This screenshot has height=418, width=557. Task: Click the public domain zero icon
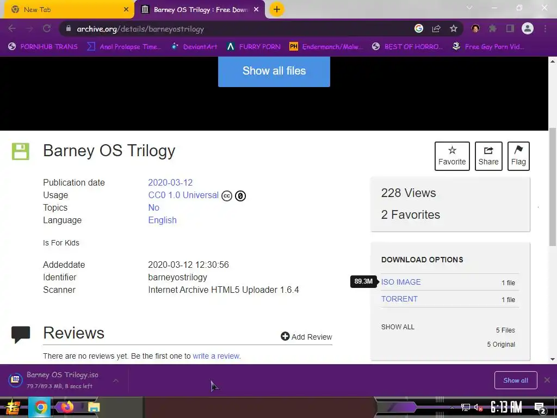[x=240, y=196]
